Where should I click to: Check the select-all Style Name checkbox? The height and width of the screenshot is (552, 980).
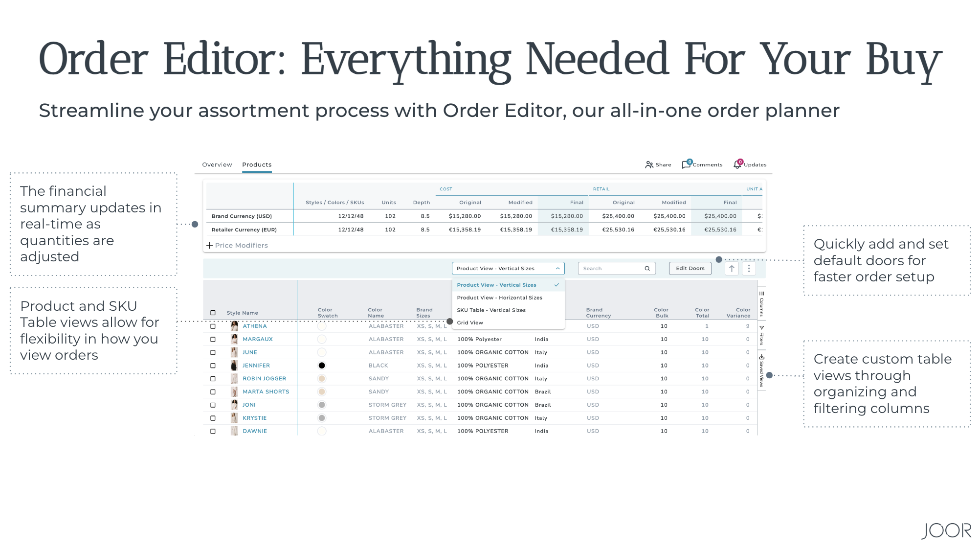pos(213,313)
